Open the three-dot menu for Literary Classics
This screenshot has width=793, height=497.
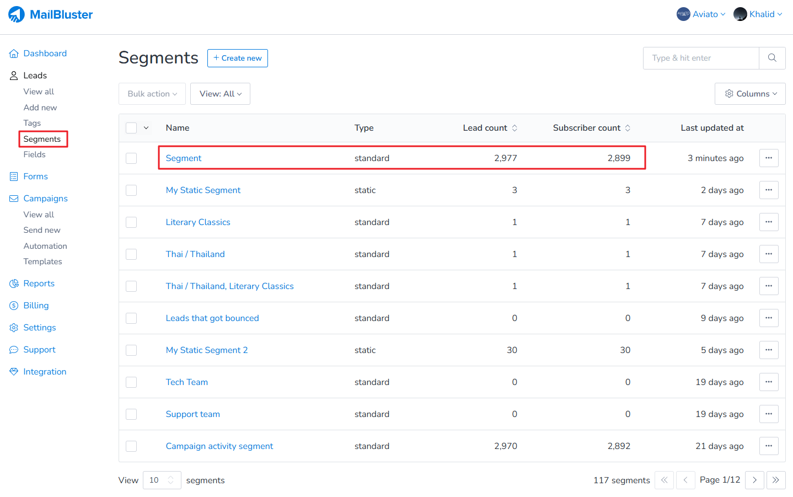pyautogui.click(x=768, y=222)
